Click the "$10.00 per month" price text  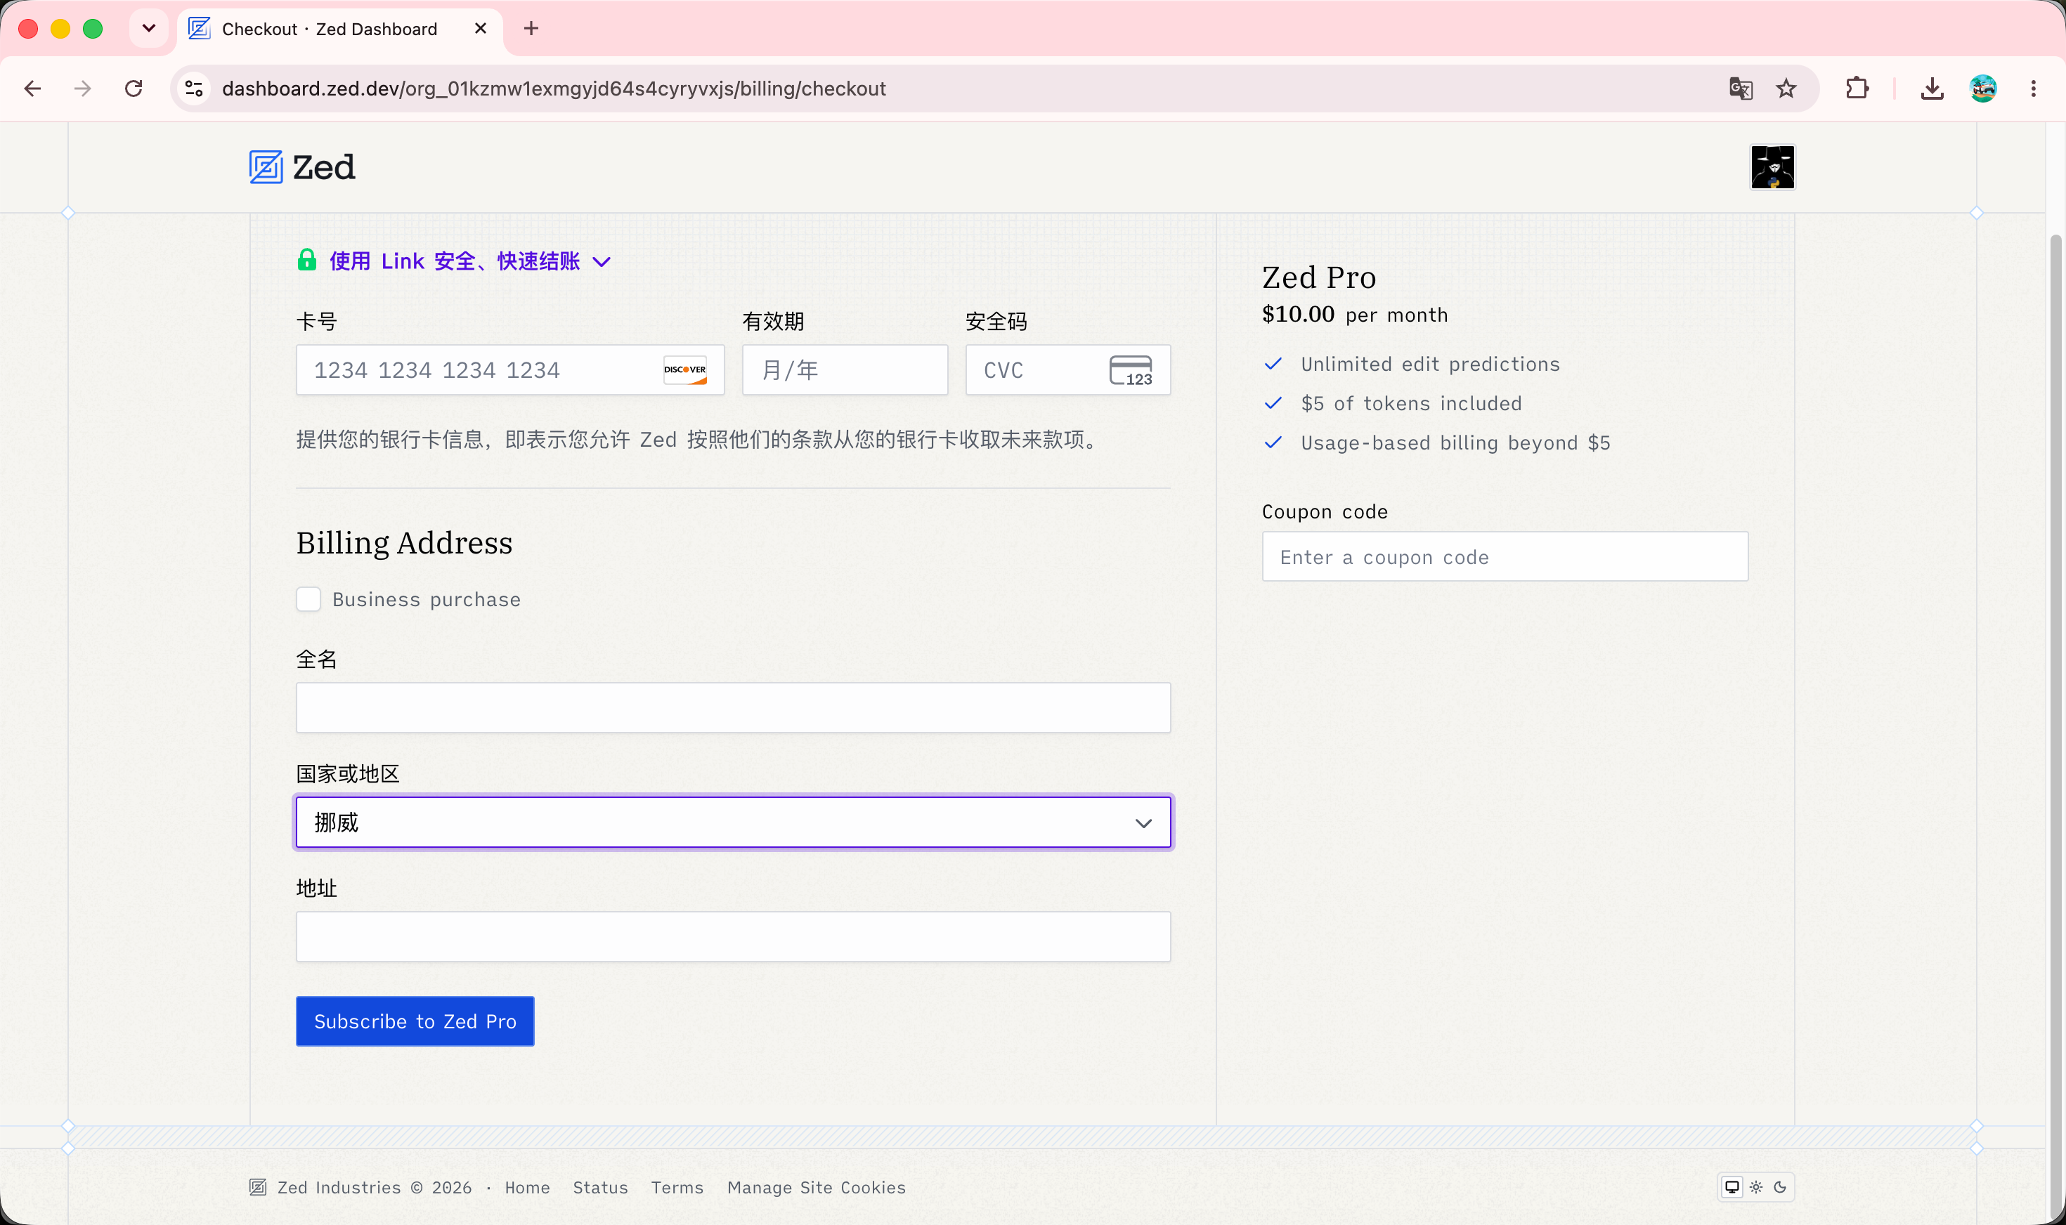1354,315
